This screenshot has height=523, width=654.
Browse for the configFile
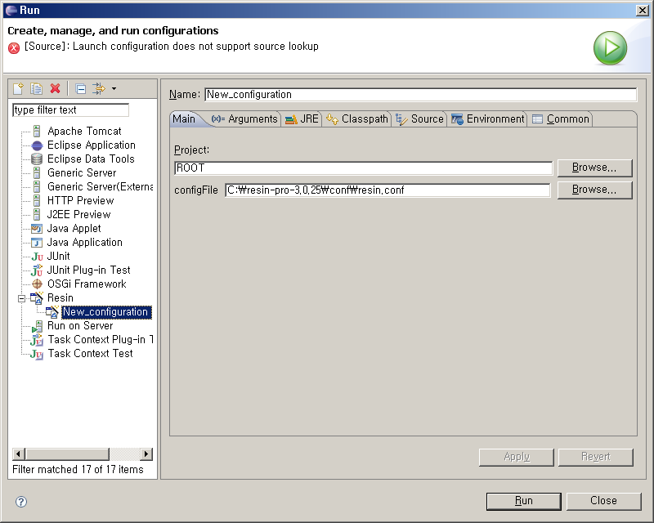[595, 190]
